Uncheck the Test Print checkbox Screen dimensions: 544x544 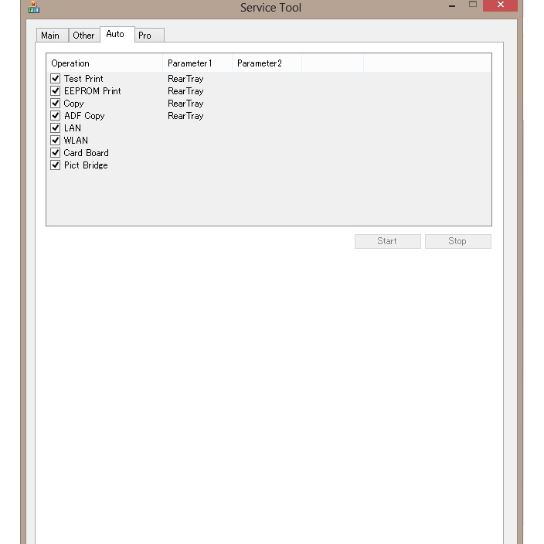56,79
